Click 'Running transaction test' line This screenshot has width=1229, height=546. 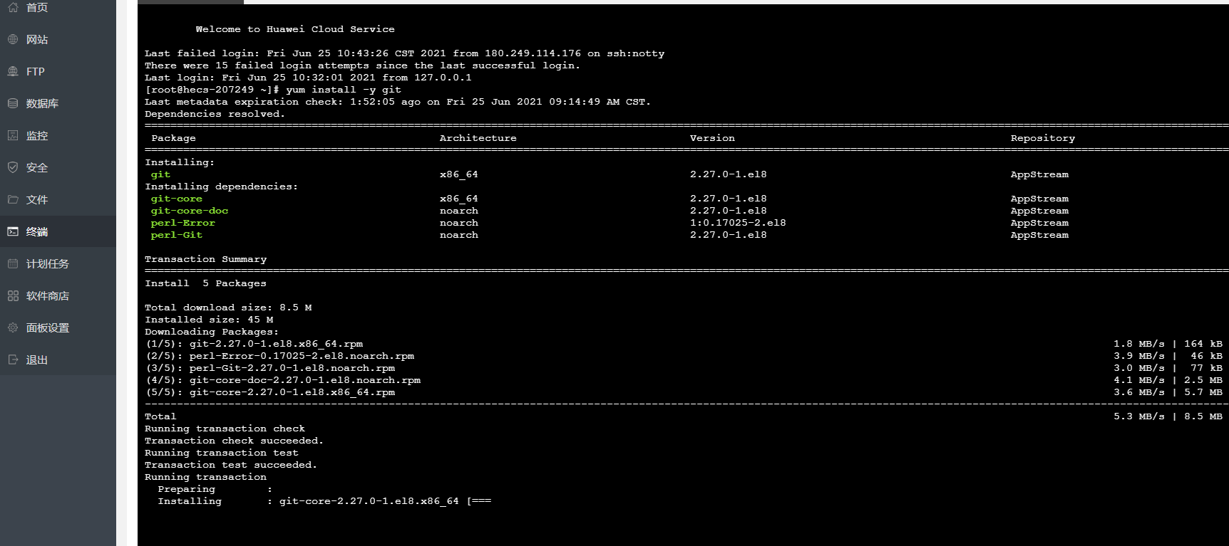[222, 453]
